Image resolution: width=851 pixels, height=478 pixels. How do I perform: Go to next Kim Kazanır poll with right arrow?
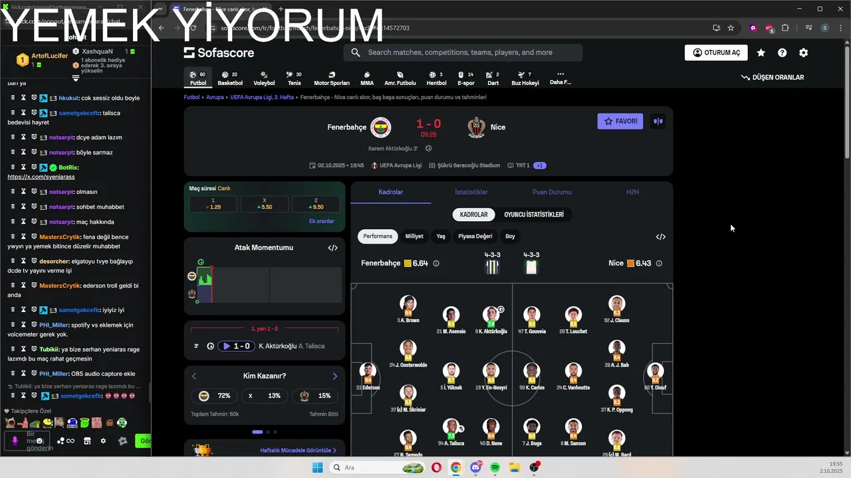tap(334, 376)
